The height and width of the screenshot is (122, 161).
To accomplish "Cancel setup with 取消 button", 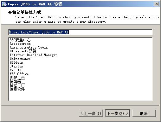I will click(144, 113).
